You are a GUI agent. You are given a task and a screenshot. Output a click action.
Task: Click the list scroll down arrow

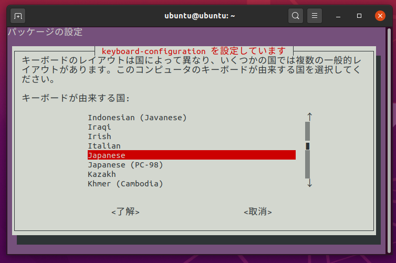click(x=310, y=183)
